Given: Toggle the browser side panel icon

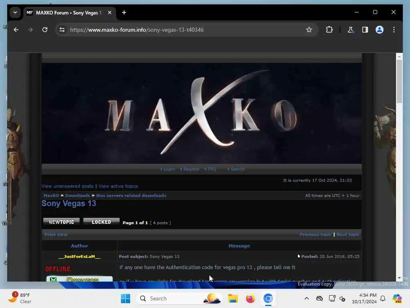Looking at the screenshot, I should point(365,30).
